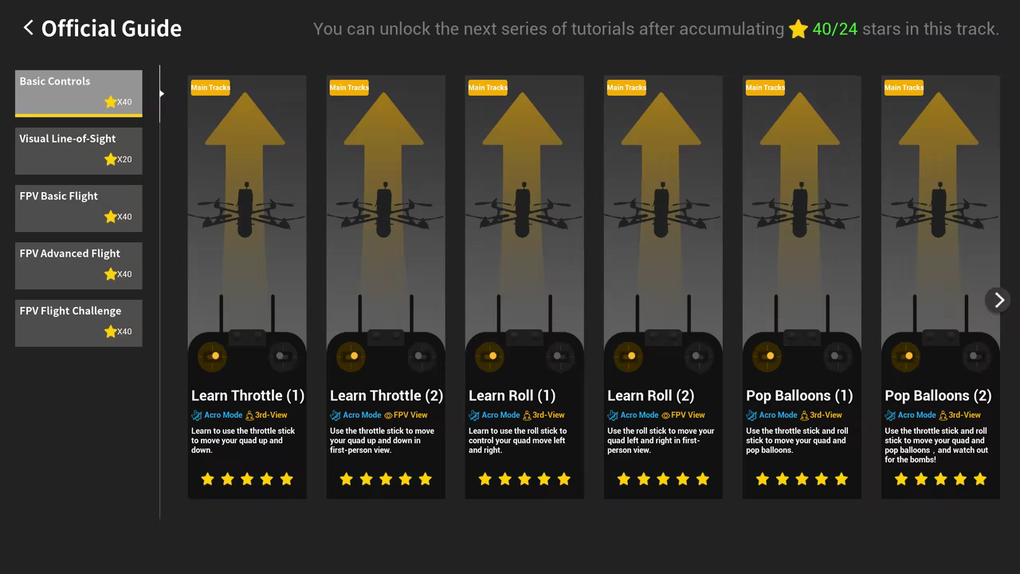Go back using the Official Guide arrow
Screen dimensions: 1020x574
point(29,29)
